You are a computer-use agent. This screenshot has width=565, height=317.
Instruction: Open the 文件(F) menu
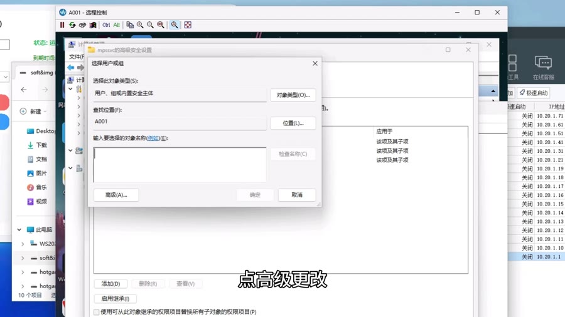[77, 56]
